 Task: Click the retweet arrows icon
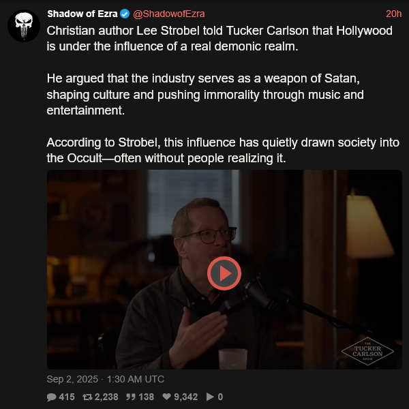[87, 397]
